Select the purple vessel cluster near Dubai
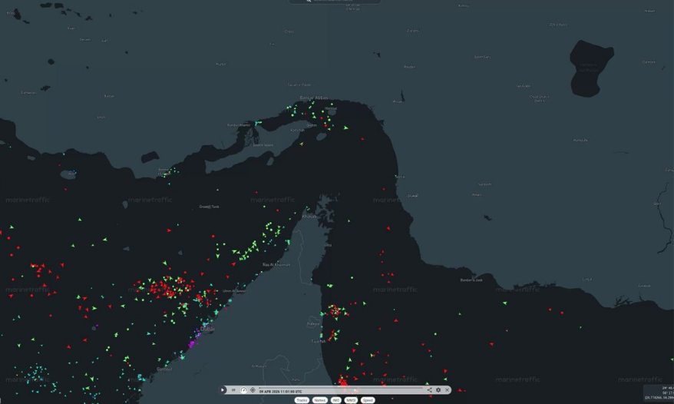 196,336
